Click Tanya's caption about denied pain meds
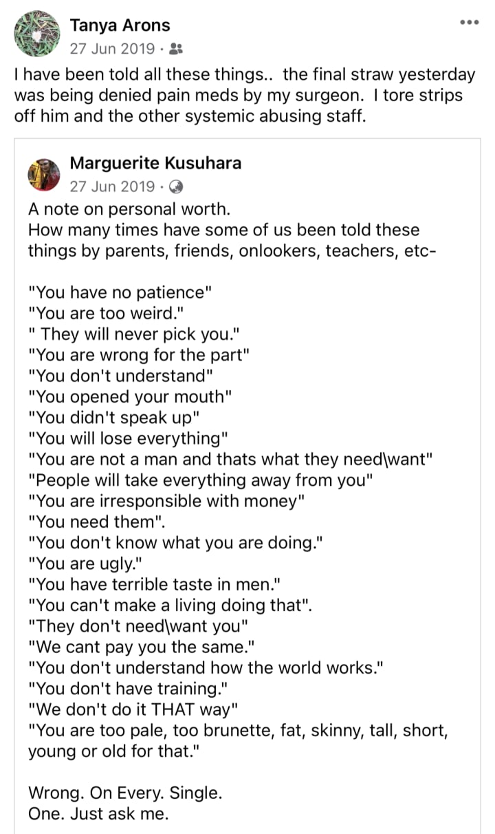495x834 pixels. pyautogui.click(x=244, y=95)
